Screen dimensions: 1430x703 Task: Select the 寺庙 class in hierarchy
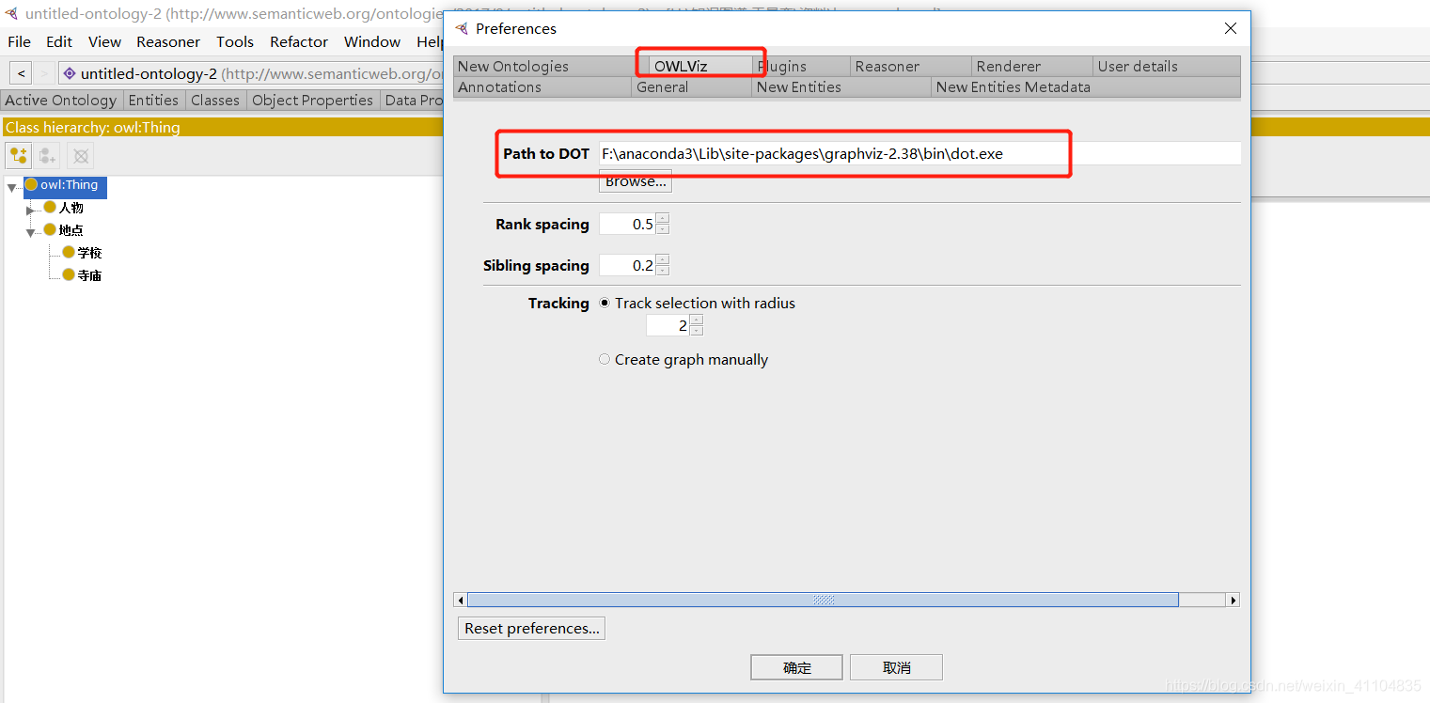click(x=89, y=275)
